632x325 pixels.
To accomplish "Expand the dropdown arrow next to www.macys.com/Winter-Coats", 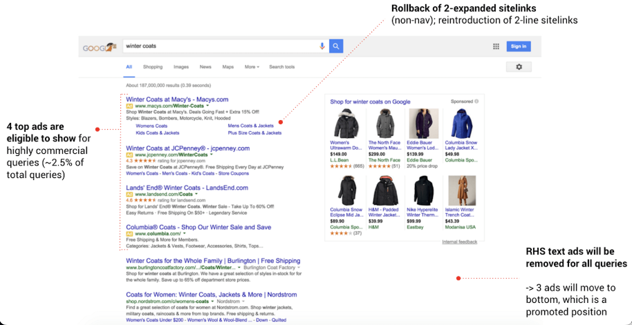I will (x=207, y=106).
